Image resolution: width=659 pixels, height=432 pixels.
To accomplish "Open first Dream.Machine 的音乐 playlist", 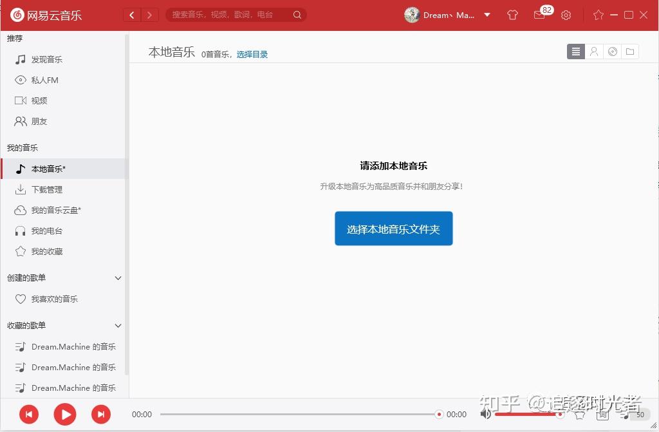I will coord(73,346).
